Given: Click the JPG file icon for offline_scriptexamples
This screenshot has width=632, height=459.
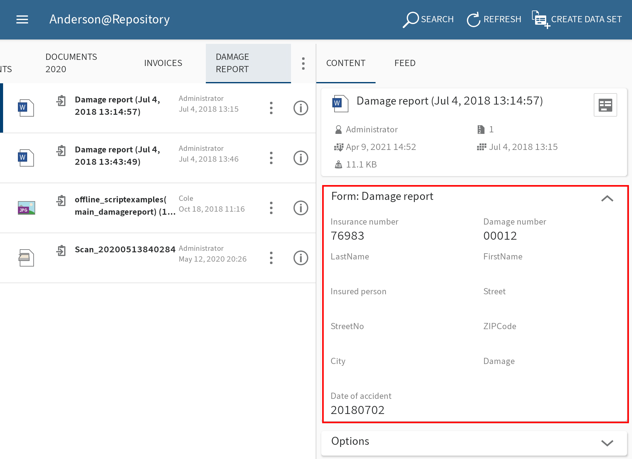Looking at the screenshot, I should 25,206.
